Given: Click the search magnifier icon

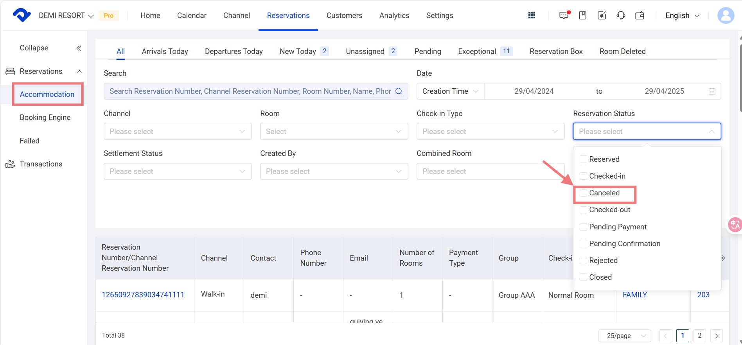Looking at the screenshot, I should (399, 91).
